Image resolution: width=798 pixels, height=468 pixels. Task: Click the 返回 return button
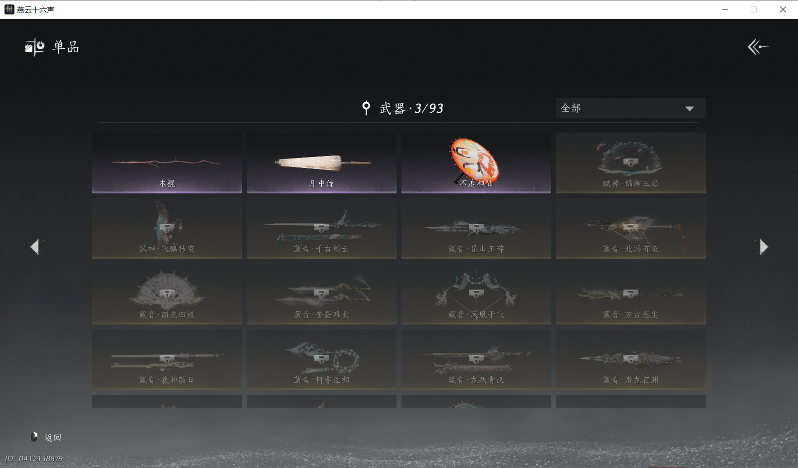click(53, 438)
